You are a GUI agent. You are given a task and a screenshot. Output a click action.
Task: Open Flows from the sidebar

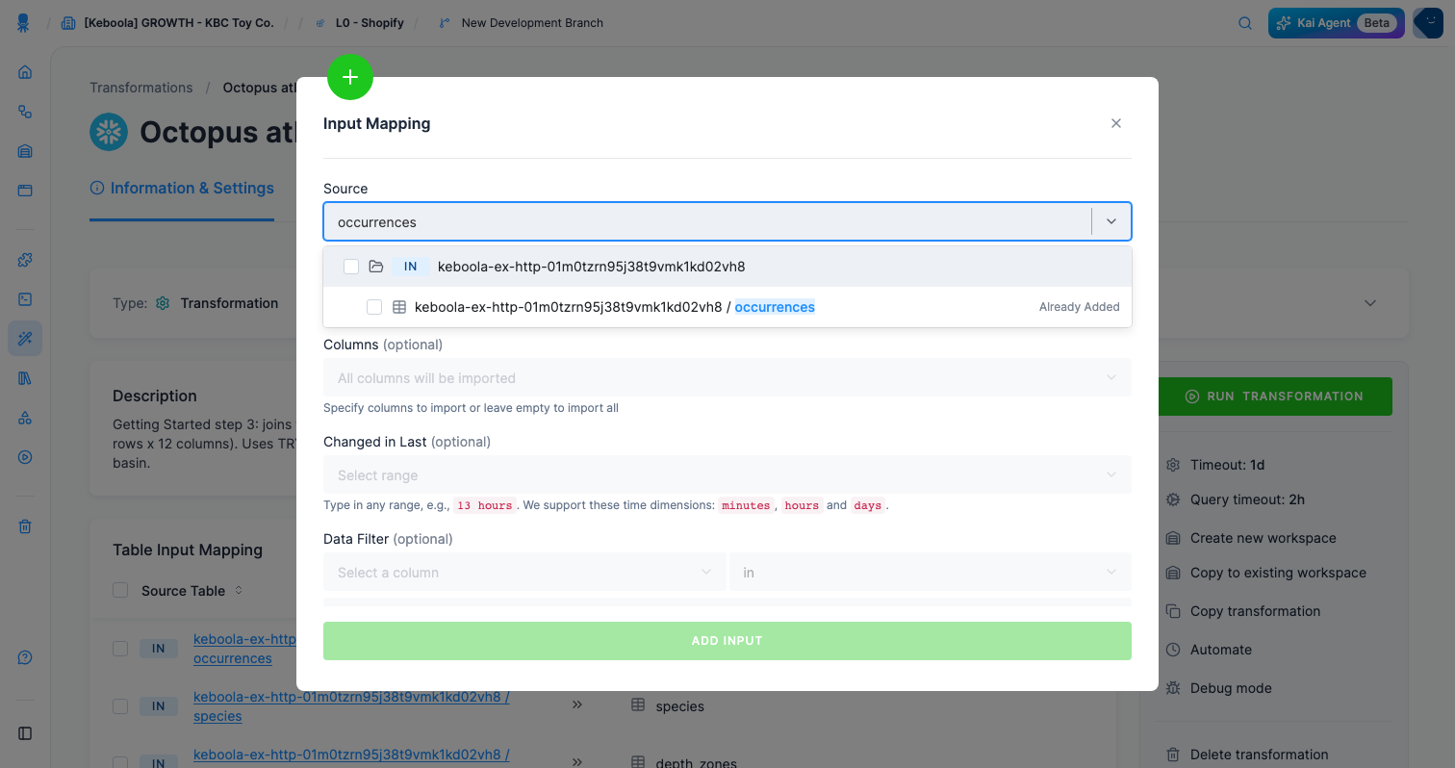click(25, 112)
